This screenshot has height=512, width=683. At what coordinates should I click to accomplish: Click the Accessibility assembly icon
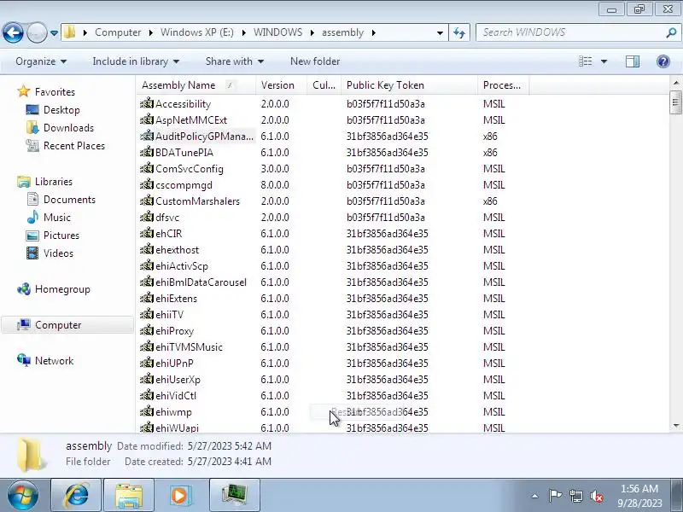(147, 103)
